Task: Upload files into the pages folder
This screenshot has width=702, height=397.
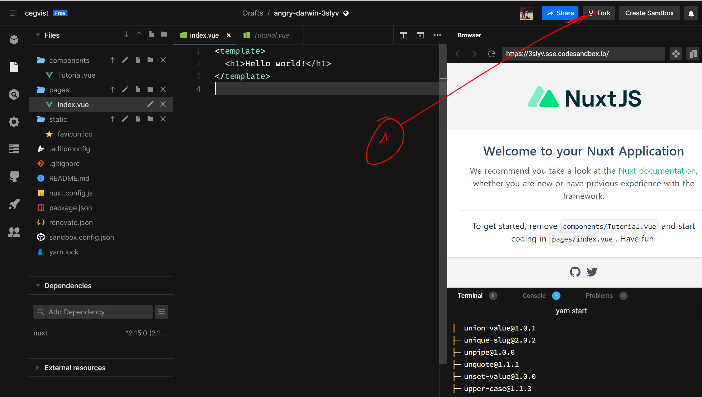Action: tap(113, 89)
